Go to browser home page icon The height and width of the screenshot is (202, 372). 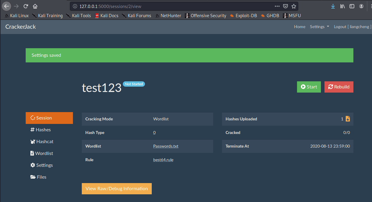click(35, 6)
